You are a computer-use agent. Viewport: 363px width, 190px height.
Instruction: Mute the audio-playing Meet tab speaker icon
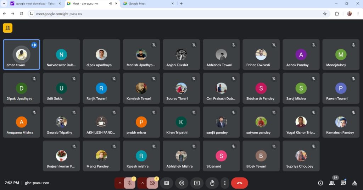(111, 4)
